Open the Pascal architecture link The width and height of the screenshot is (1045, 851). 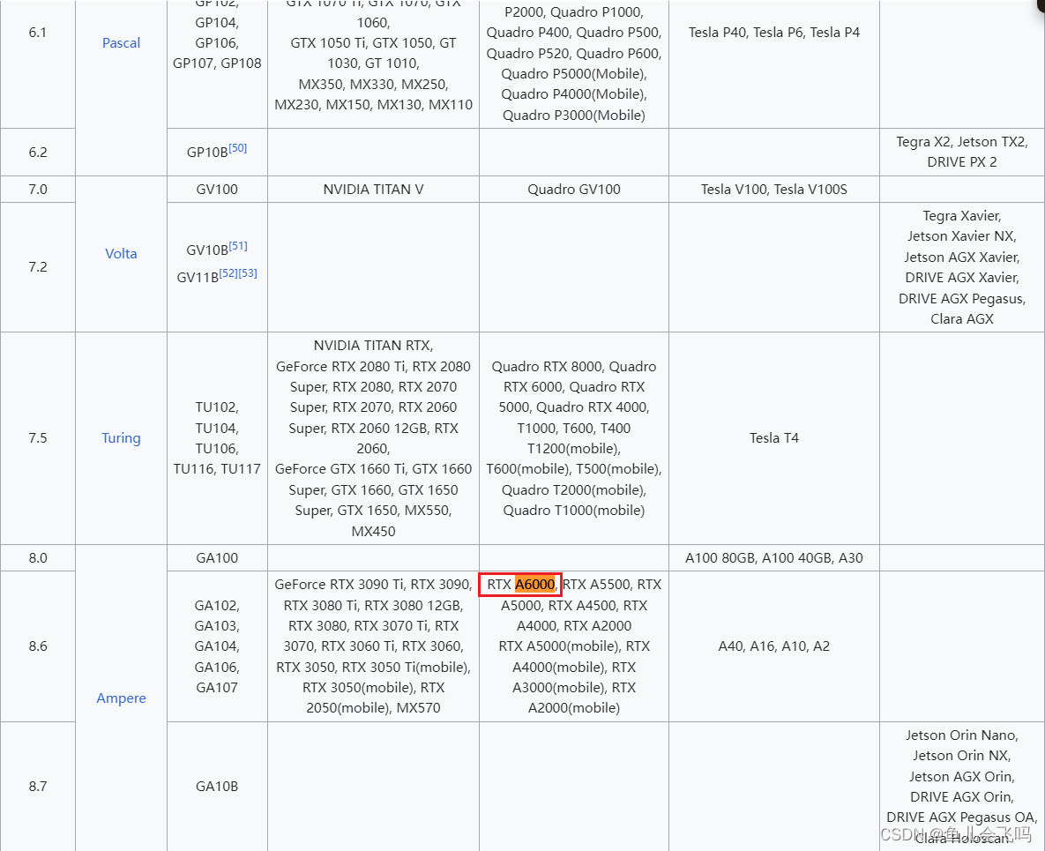tap(121, 42)
